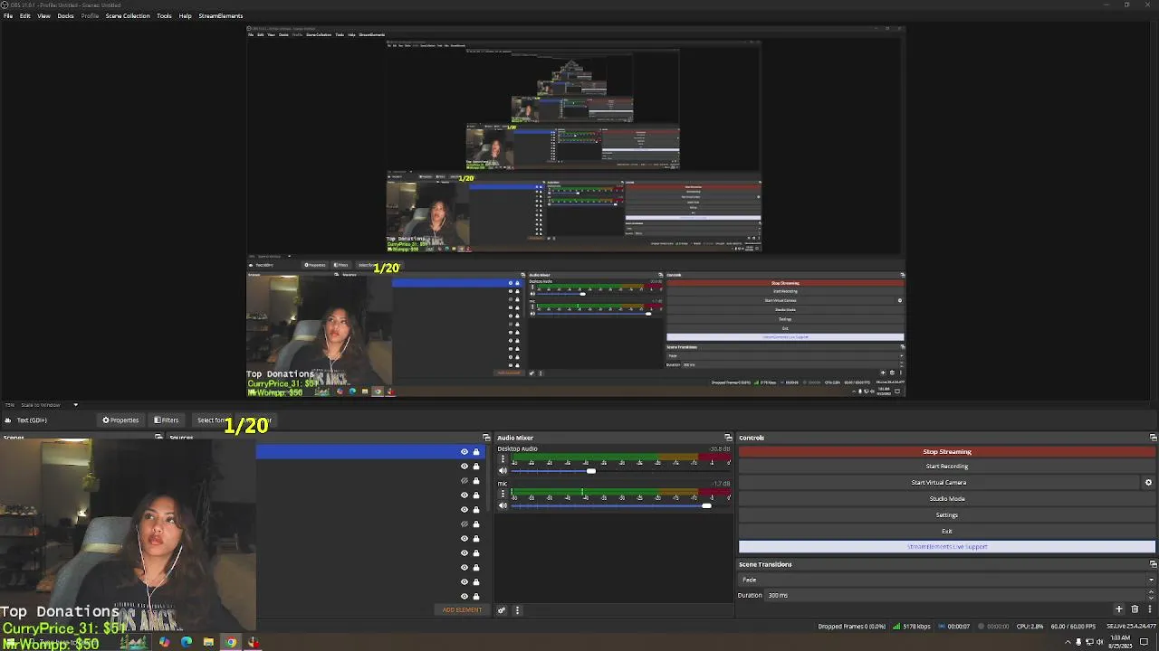
Task: Click the mic volume slider handle
Action: pos(706,505)
